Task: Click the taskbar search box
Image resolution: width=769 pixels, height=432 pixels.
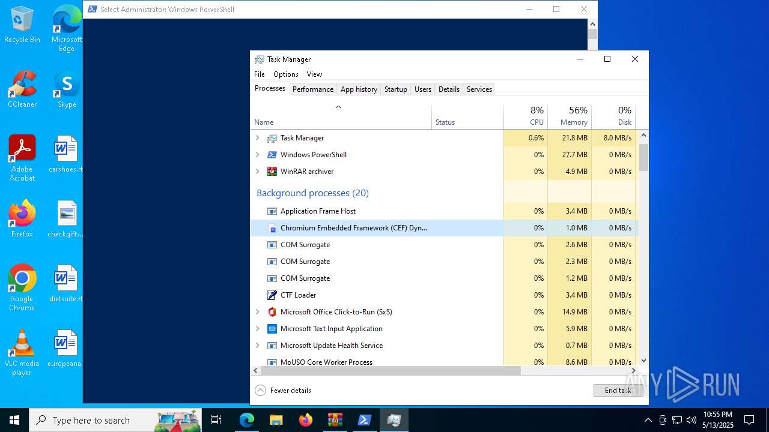Action: click(x=116, y=420)
